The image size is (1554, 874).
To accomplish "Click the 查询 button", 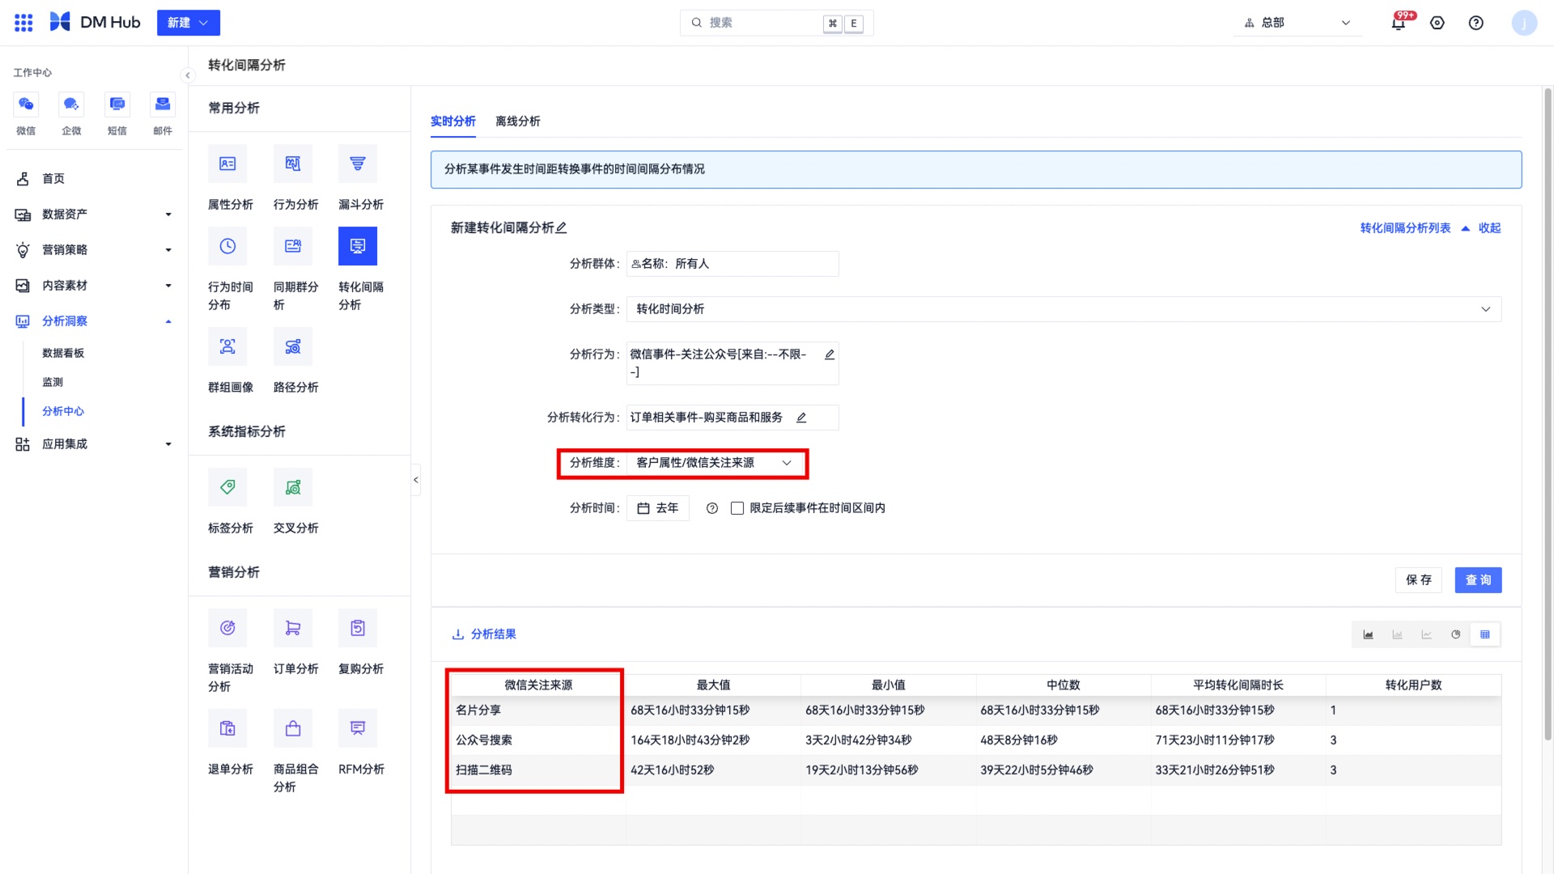I will coord(1479,580).
